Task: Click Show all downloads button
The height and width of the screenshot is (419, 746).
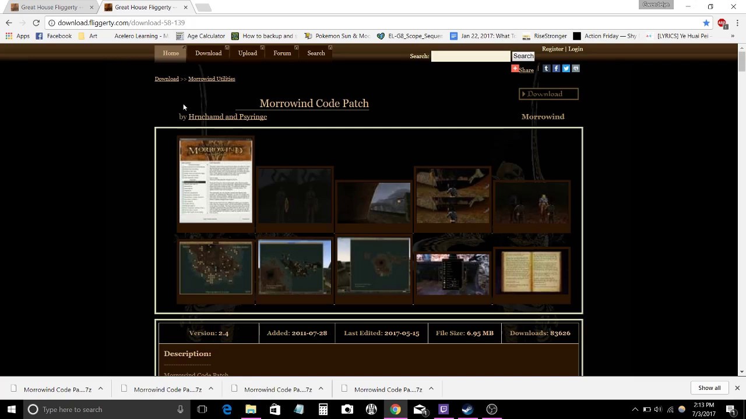Action: click(709, 388)
